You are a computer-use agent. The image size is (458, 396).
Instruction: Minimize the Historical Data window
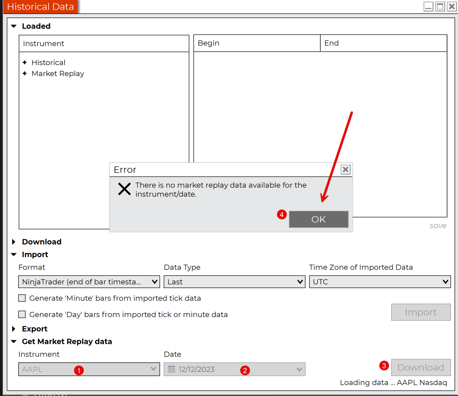428,7
